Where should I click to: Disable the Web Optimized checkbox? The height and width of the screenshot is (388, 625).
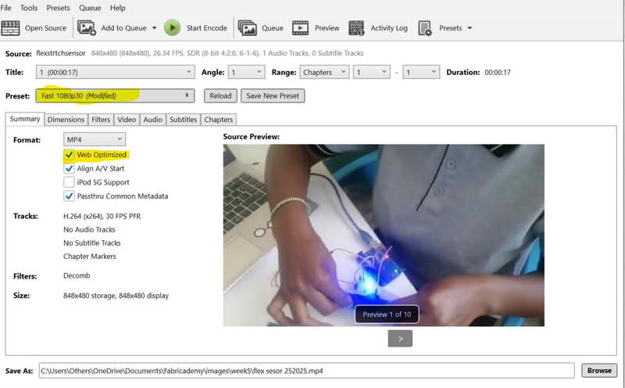point(70,155)
